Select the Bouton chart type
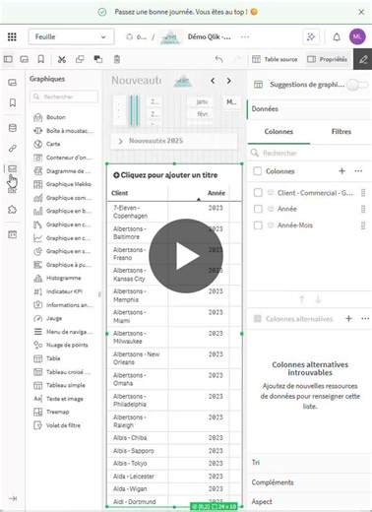 coord(56,117)
